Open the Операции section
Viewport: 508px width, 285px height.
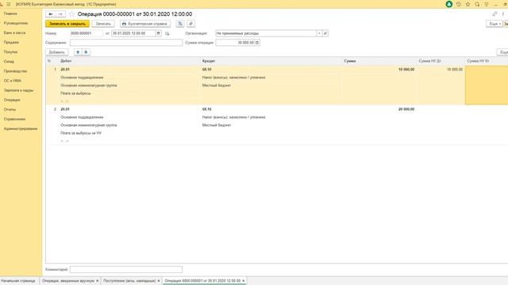tap(12, 100)
